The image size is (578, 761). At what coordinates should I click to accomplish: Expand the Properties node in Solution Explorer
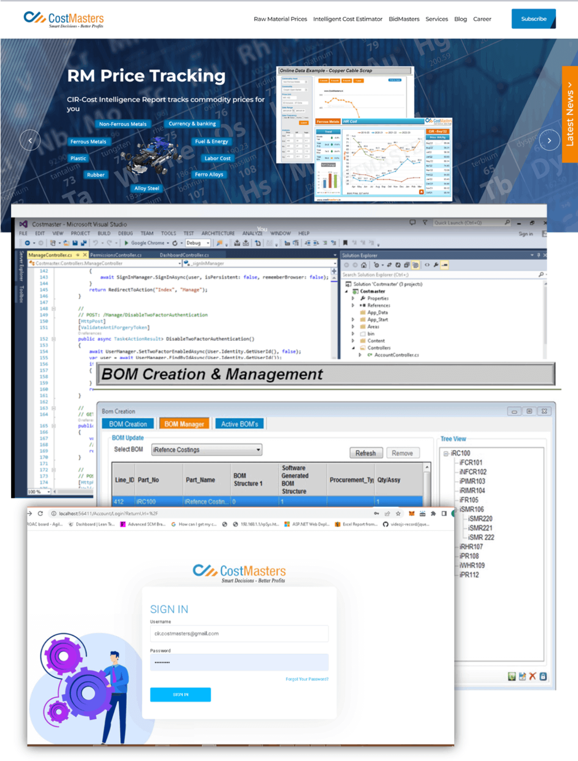(x=353, y=298)
